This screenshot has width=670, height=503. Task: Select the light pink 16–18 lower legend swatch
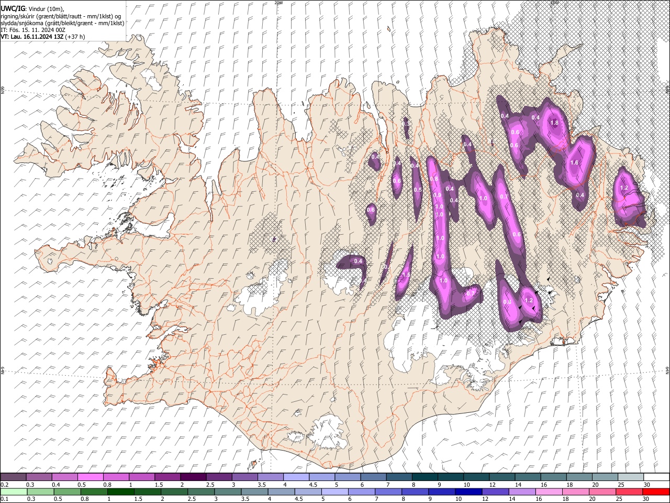point(549,491)
